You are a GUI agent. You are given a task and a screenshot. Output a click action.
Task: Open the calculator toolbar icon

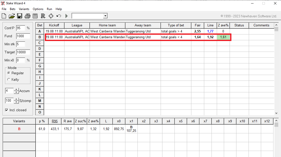[x=35, y=16]
